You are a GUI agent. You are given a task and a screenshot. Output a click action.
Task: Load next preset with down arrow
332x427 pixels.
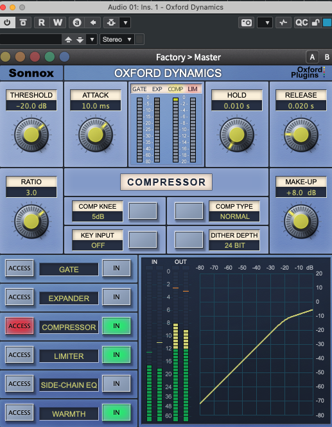coord(80,39)
